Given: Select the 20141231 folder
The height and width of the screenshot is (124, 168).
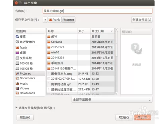Looking at the screenshot, I should (81, 58).
